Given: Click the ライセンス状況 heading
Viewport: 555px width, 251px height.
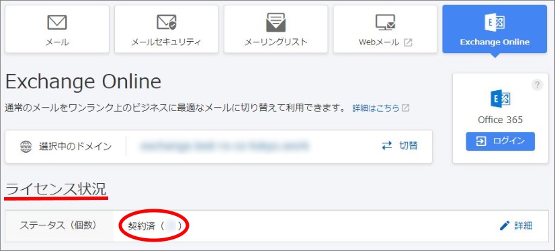Looking at the screenshot, I should pyautogui.click(x=56, y=190).
